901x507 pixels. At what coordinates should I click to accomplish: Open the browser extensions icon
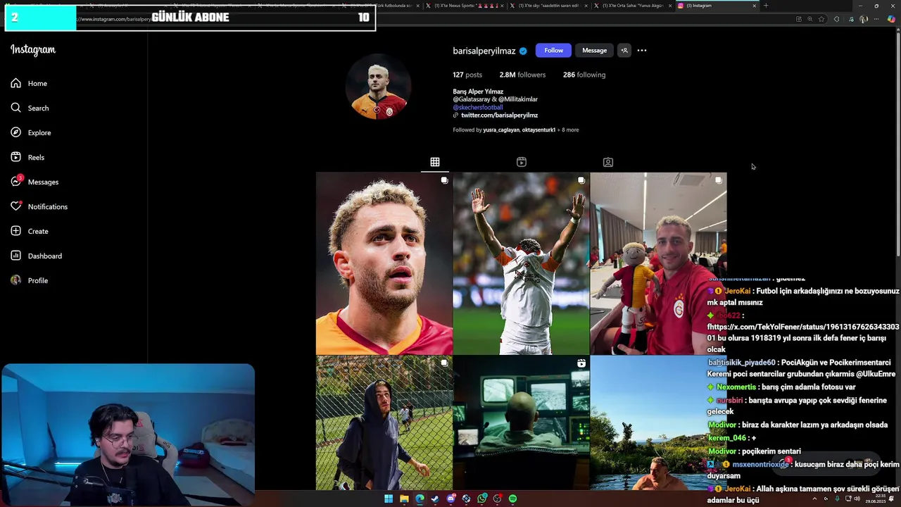(836, 19)
